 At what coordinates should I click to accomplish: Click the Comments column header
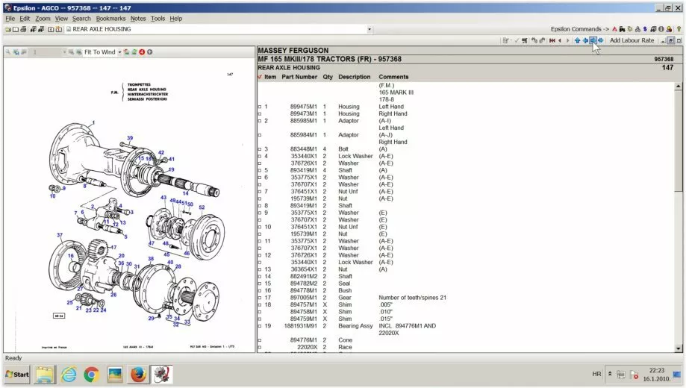click(393, 77)
